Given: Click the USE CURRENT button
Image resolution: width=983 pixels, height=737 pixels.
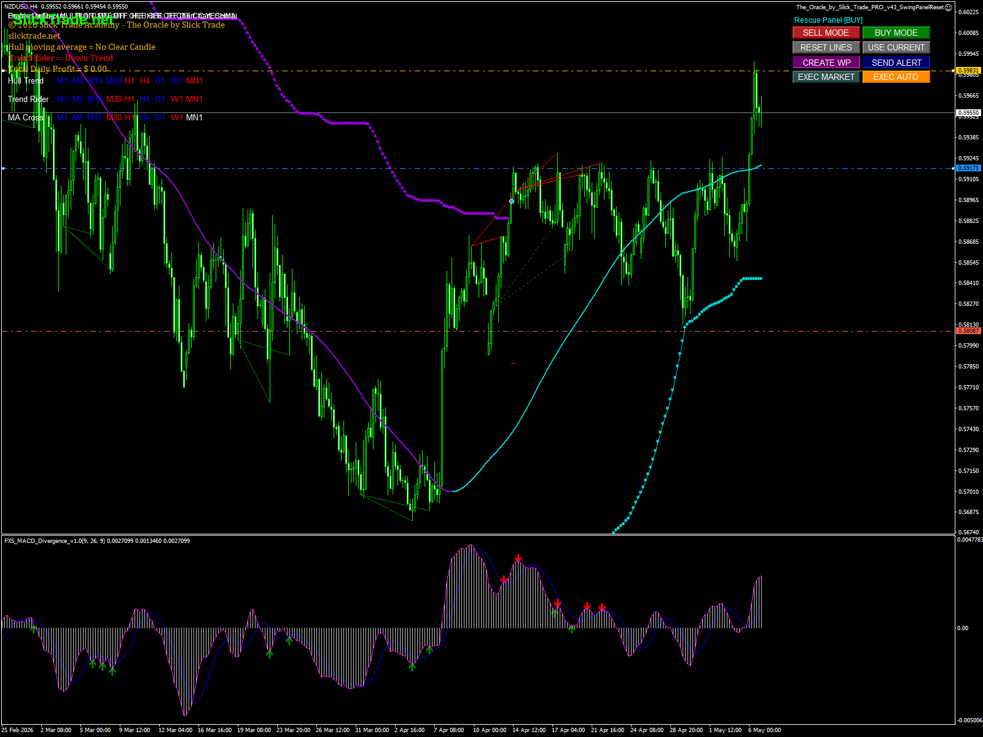Looking at the screenshot, I should [896, 47].
